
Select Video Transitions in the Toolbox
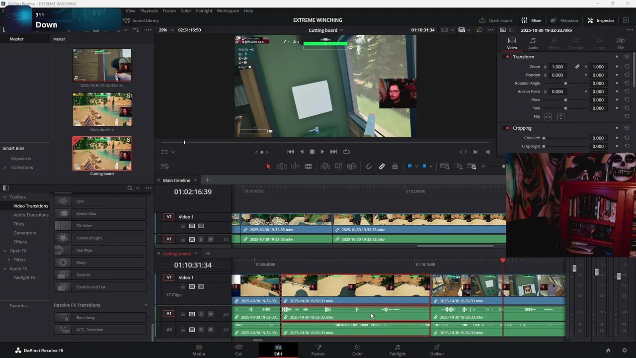tap(31, 206)
